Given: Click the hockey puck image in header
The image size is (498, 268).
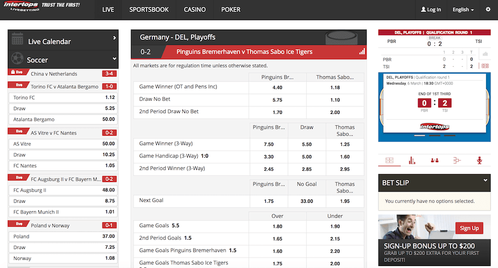Looking at the screenshot, I should tap(342, 37).
